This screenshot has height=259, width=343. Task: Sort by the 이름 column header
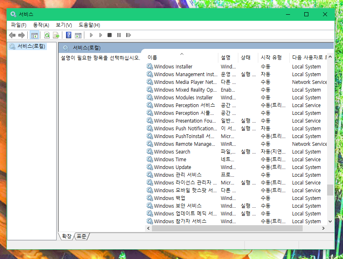coord(182,57)
